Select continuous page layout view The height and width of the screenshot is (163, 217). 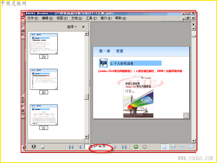click(x=173, y=147)
